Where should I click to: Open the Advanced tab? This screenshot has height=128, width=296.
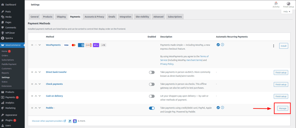(158, 17)
